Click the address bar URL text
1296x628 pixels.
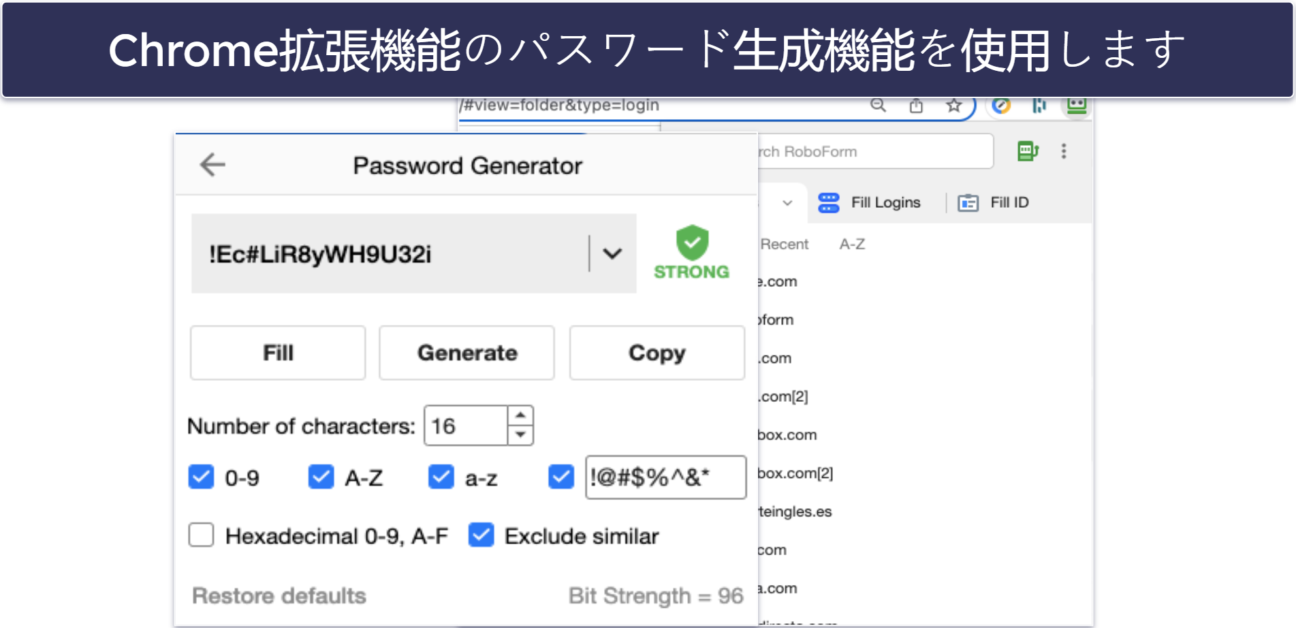(x=560, y=106)
